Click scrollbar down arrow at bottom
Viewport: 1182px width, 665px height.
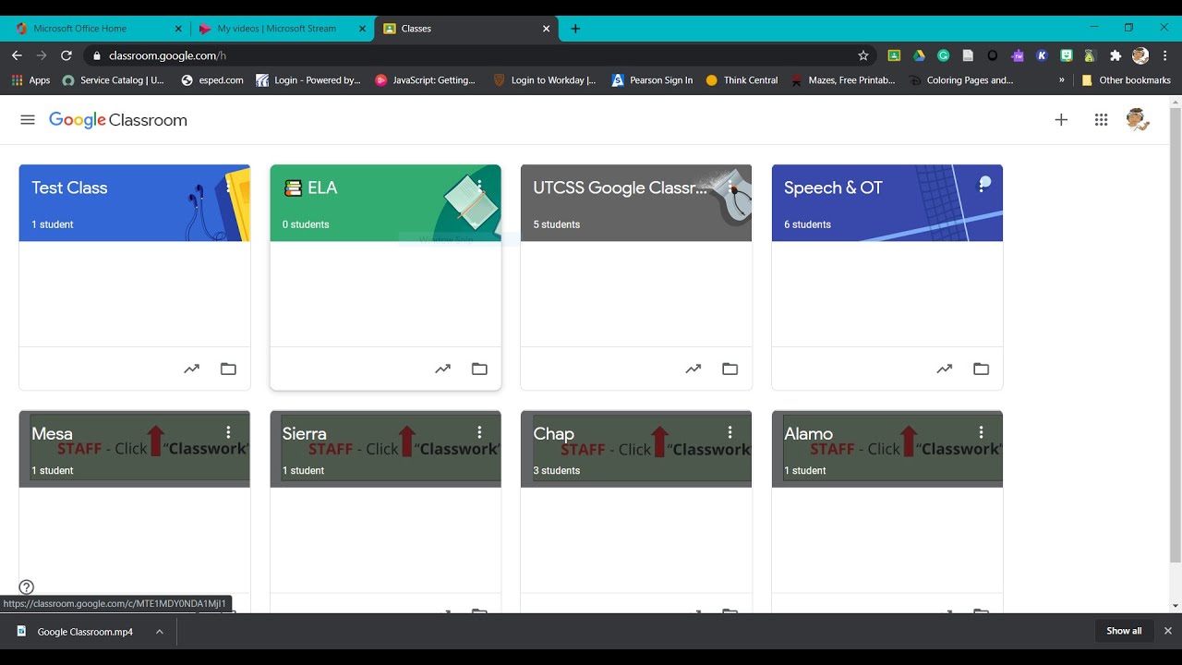(x=1175, y=606)
